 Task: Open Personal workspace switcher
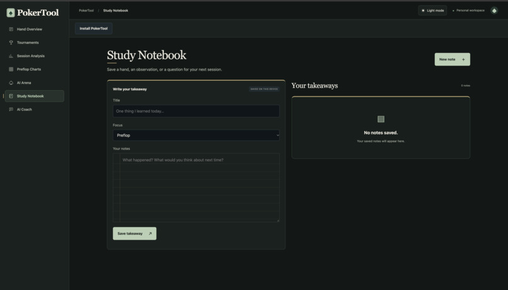468,10
